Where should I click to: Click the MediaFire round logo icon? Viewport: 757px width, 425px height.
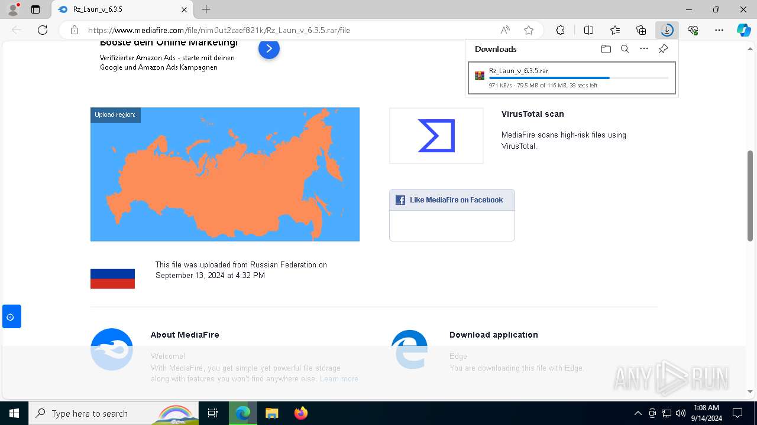coord(112,349)
